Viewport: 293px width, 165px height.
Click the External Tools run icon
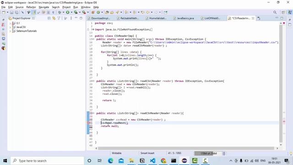coord(84,12)
